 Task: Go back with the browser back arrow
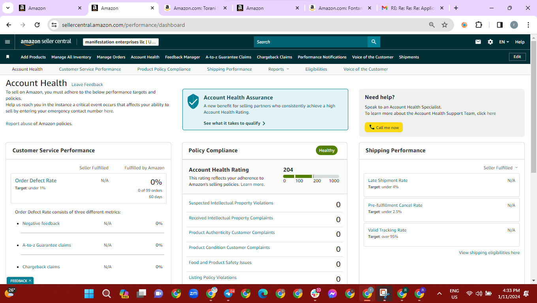click(x=9, y=25)
